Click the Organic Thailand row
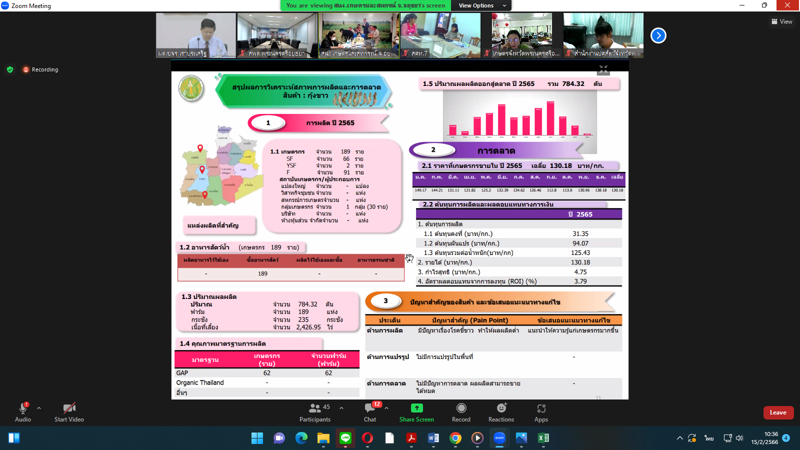Image resolution: width=800 pixels, height=450 pixels. click(267, 382)
